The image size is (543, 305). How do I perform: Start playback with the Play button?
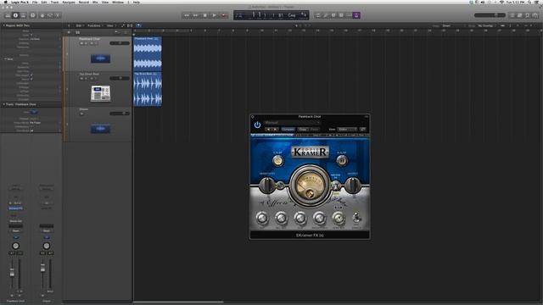click(x=215, y=15)
